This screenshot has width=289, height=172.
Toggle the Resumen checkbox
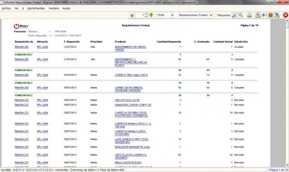215,15
